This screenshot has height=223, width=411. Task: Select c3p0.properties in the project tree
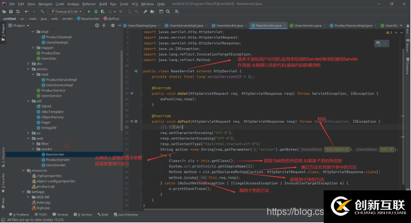[49, 176]
